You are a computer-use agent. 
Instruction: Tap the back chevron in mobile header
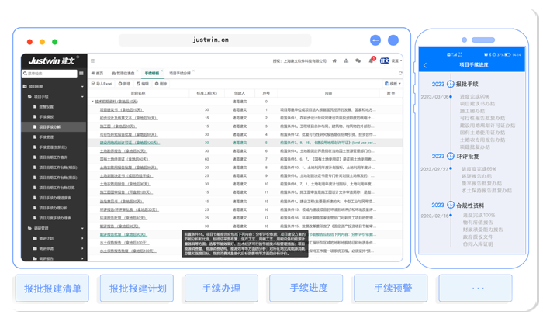[x=425, y=66]
